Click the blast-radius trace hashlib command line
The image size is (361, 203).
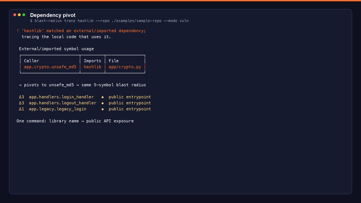[x=109, y=21]
